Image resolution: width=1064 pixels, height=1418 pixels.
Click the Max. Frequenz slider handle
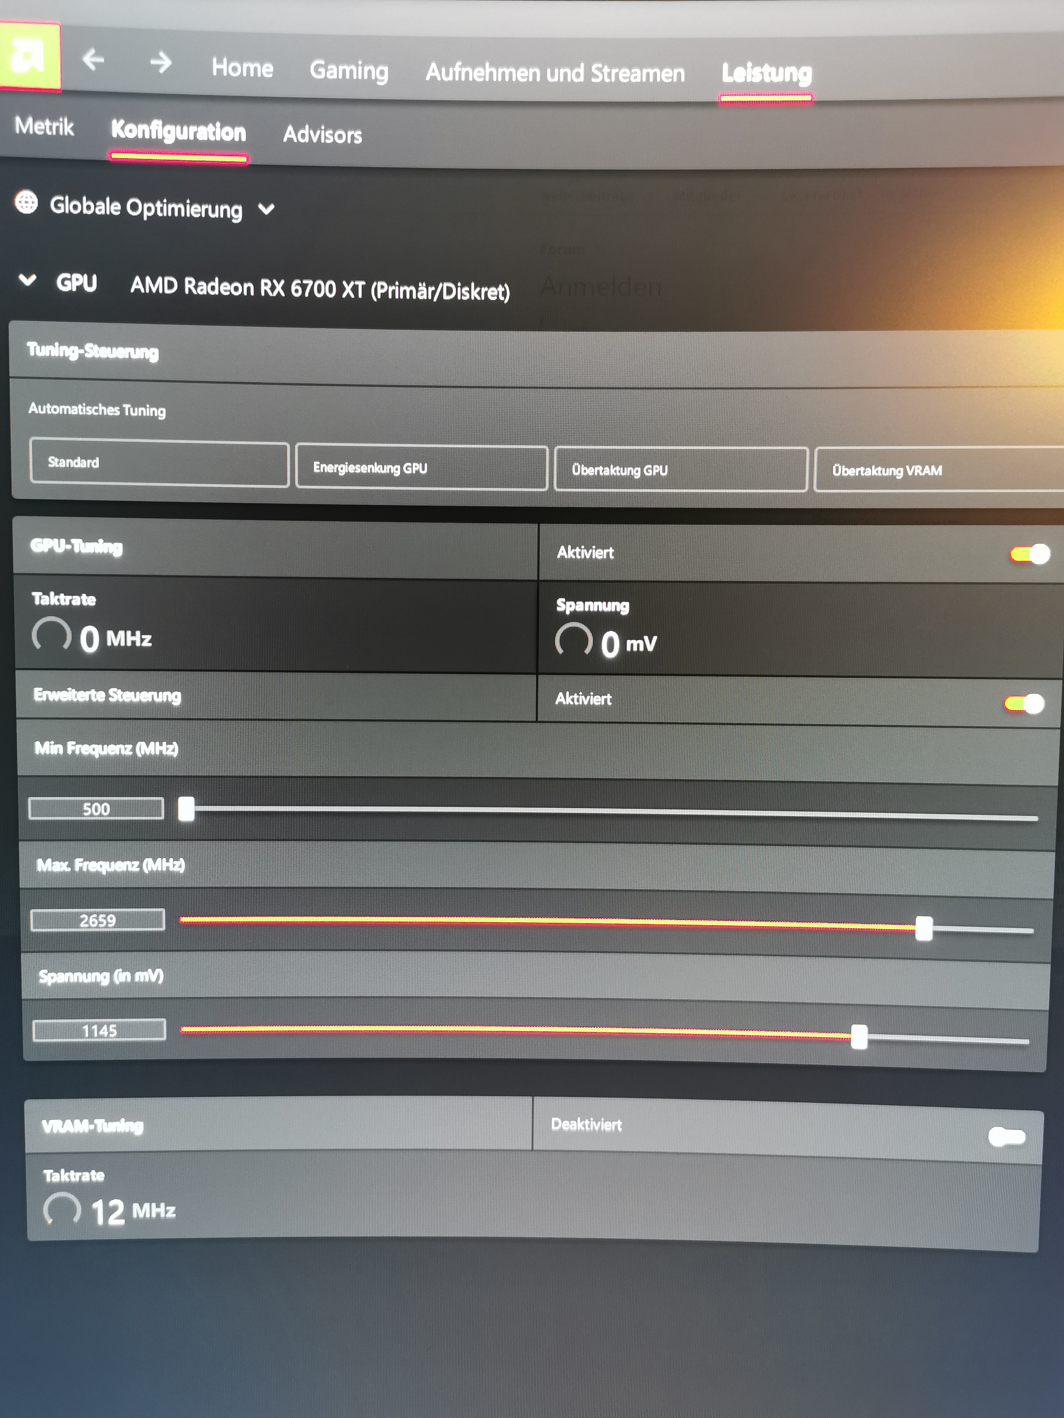click(x=924, y=927)
